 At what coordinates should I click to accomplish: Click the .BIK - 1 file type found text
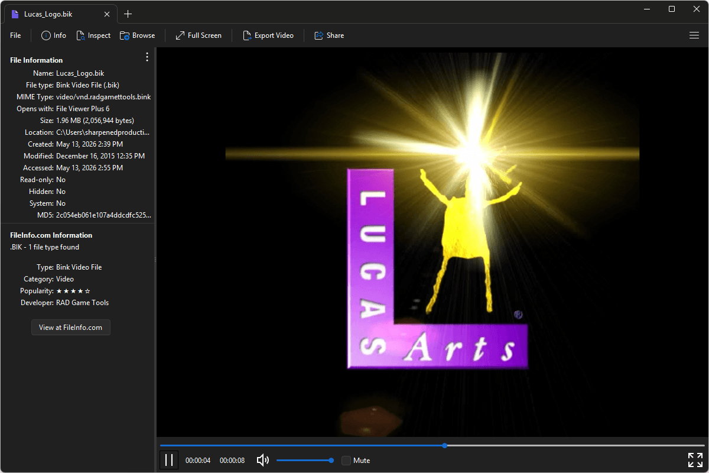tap(44, 247)
